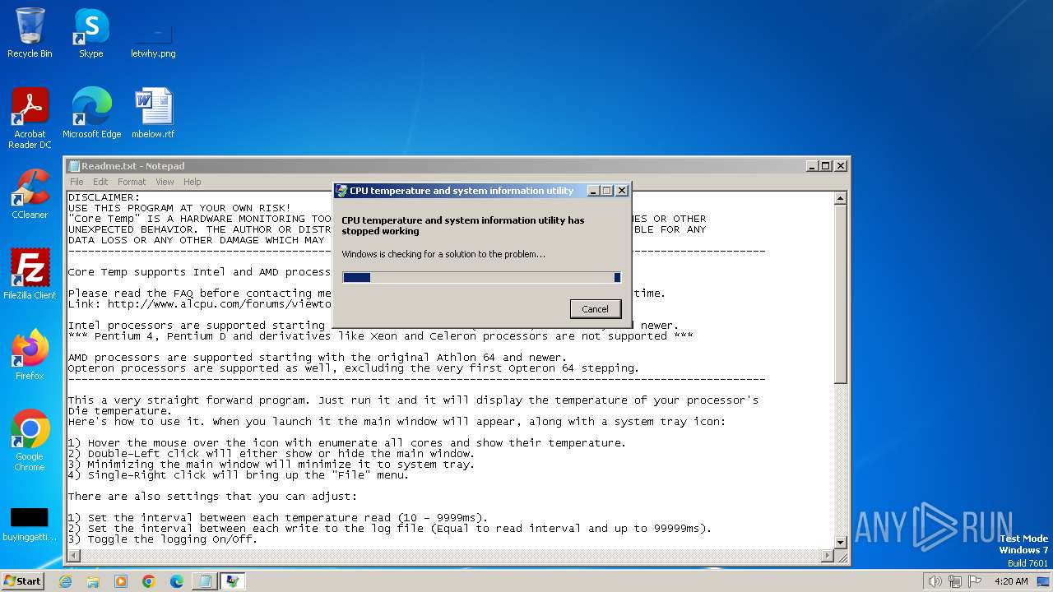The image size is (1053, 592).
Task: Open Action Center flag icon in the tray
Action: [x=975, y=581]
